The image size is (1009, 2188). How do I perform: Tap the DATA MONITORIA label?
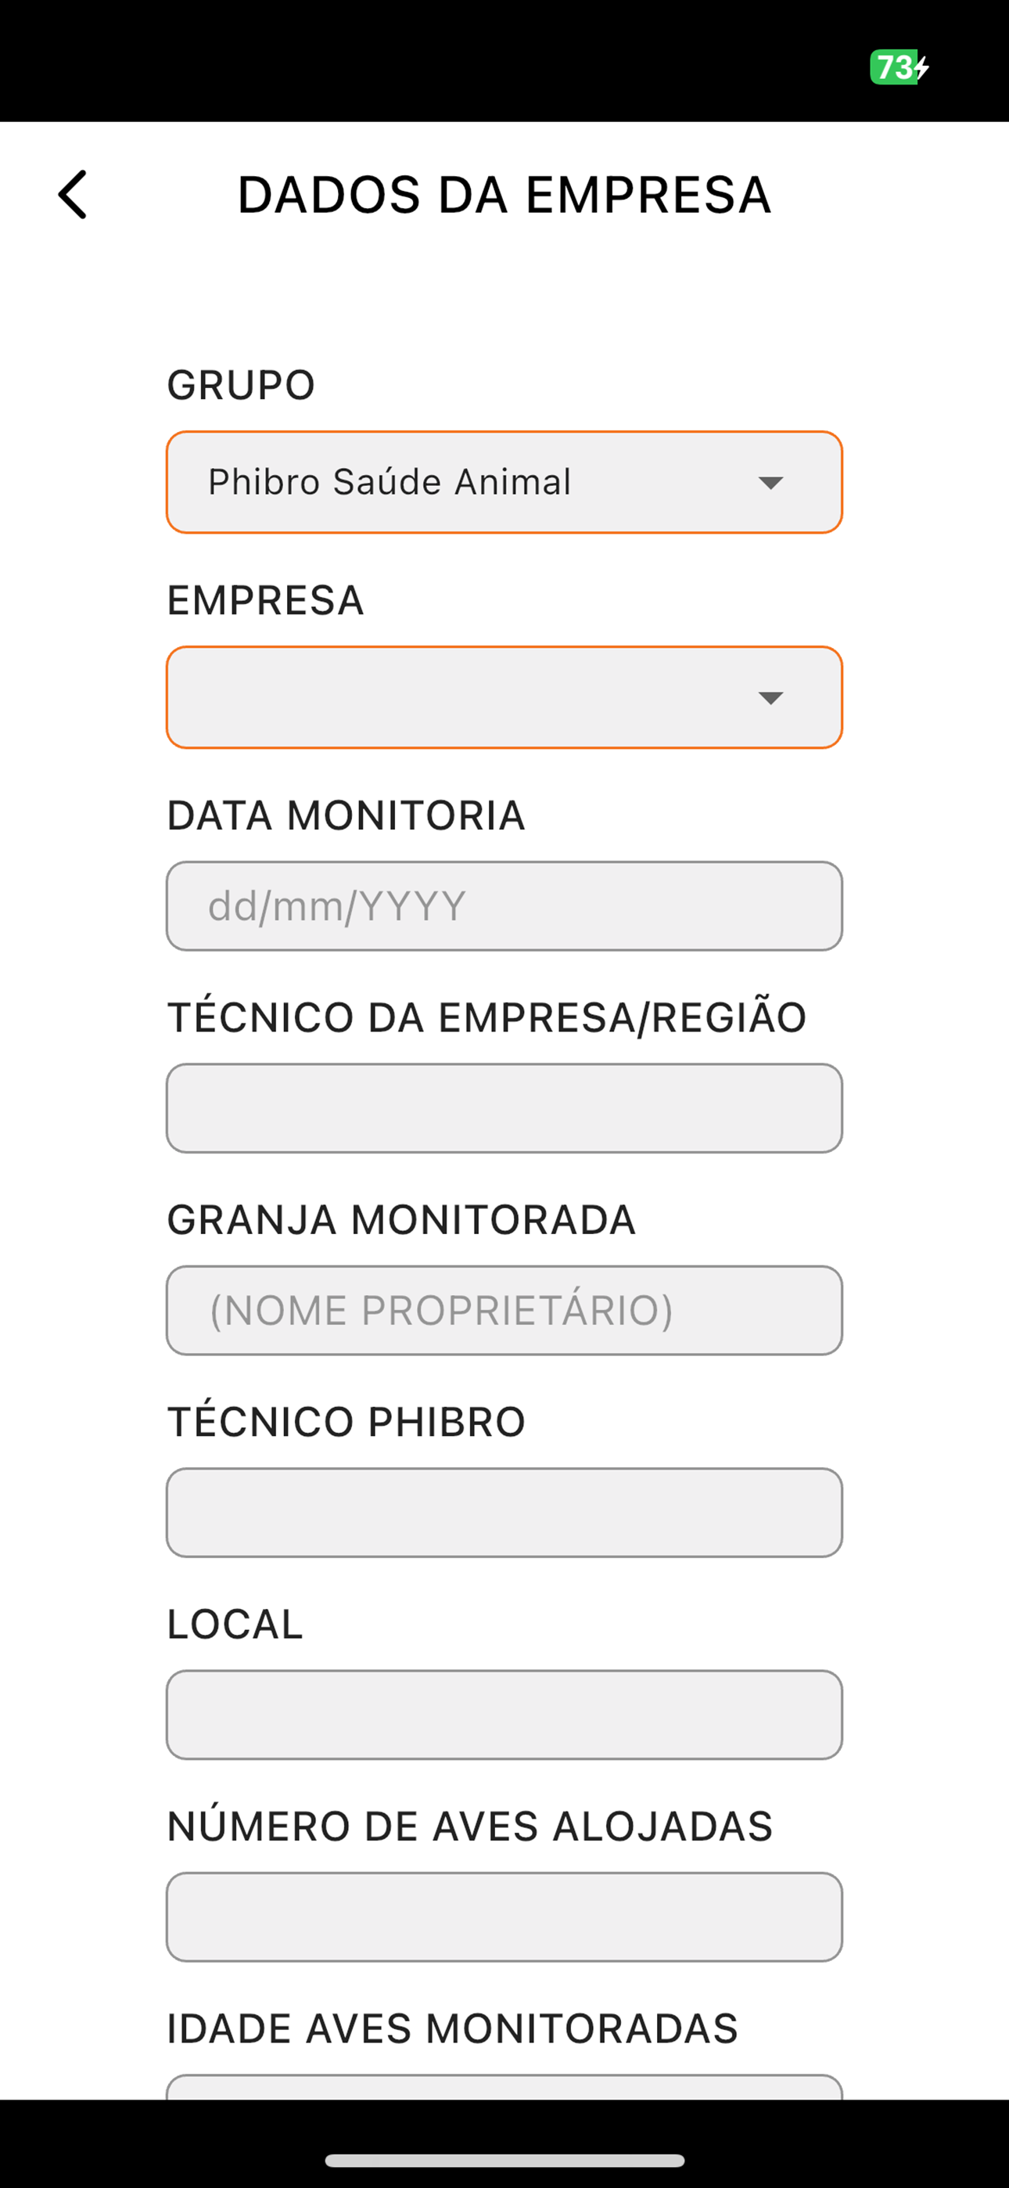pyautogui.click(x=346, y=815)
